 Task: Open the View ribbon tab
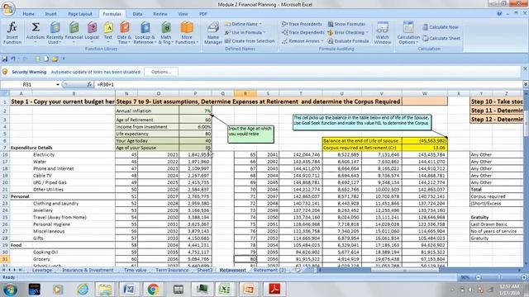coord(183,14)
